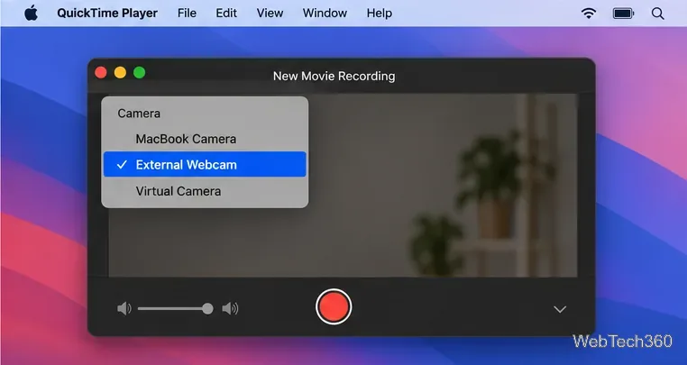Minimize the recording window with yellow button

tap(120, 72)
